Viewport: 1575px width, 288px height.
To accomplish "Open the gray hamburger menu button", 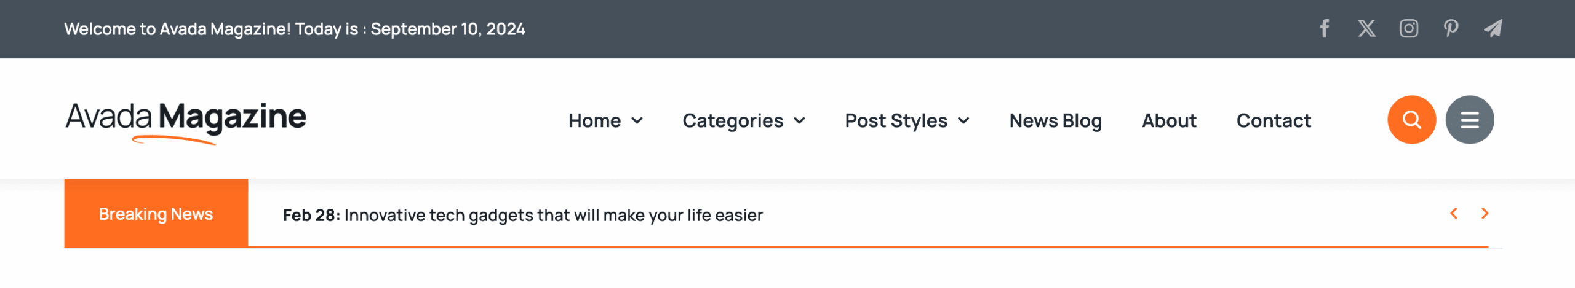I will [x=1470, y=120].
